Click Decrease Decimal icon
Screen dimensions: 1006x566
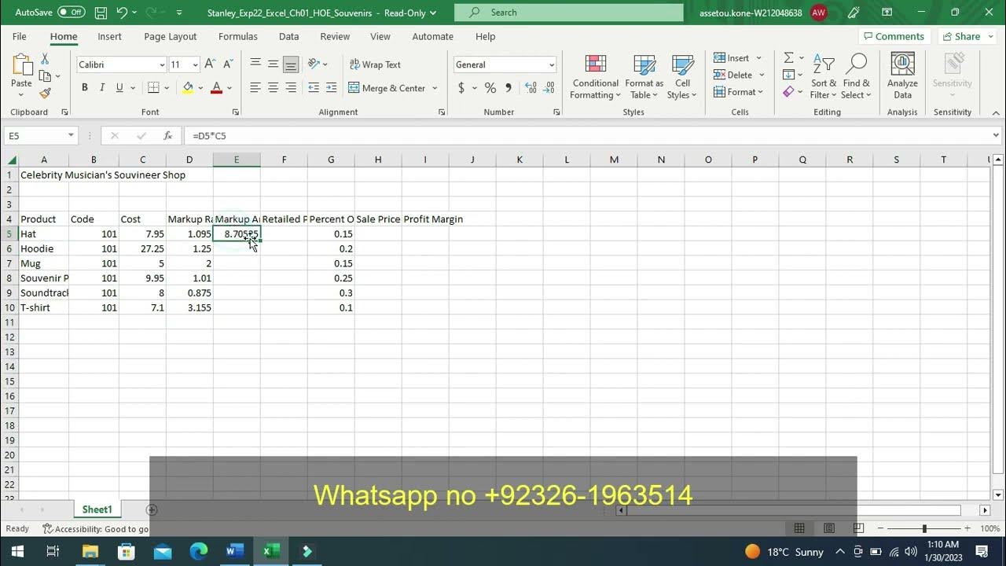click(x=549, y=88)
